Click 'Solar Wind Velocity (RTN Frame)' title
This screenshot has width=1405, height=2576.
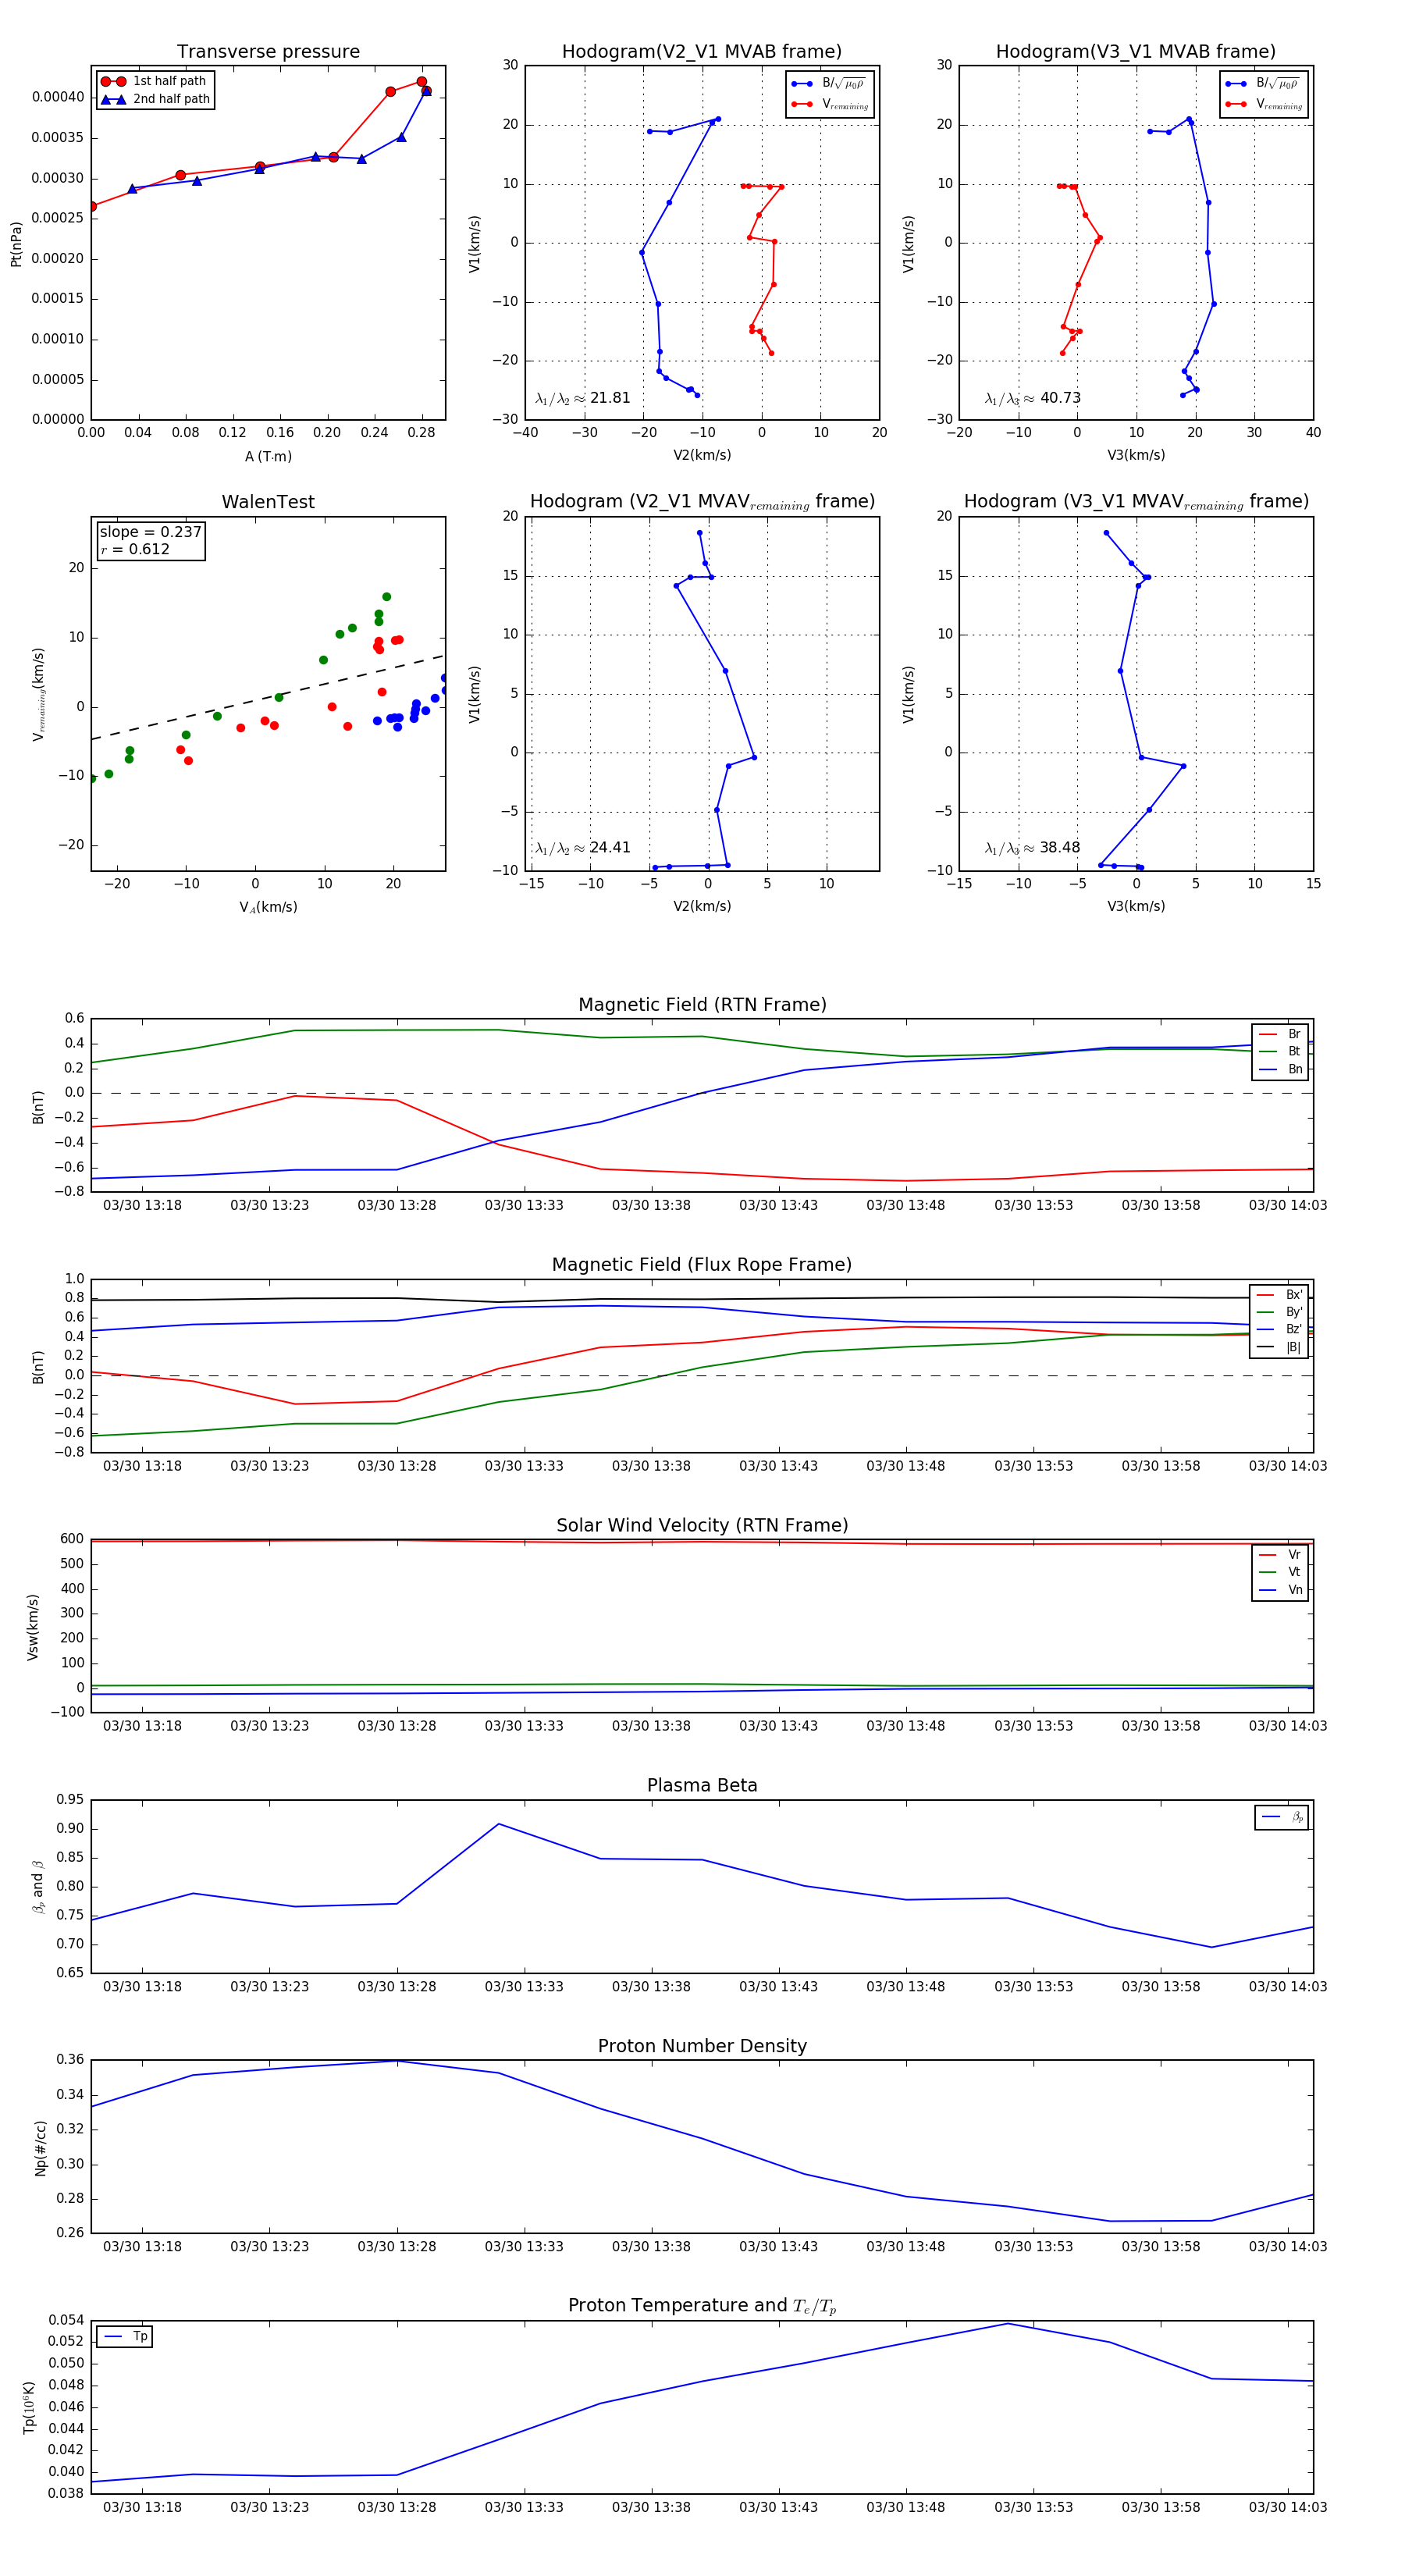coord(702,1525)
